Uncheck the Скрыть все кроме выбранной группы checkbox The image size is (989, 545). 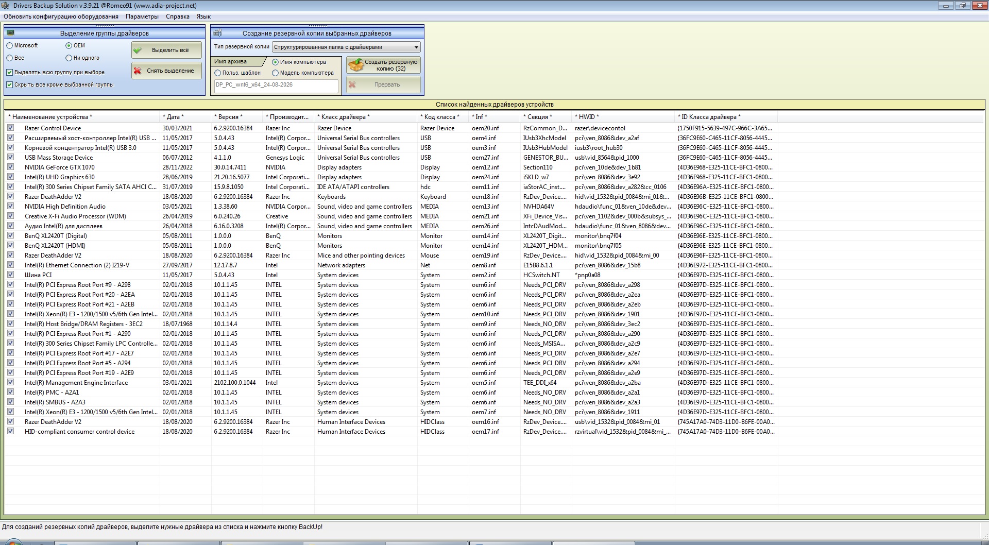coord(10,85)
